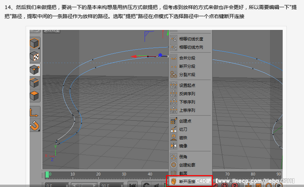
Task: Activate the points mode cube icon
Action: 35,69
